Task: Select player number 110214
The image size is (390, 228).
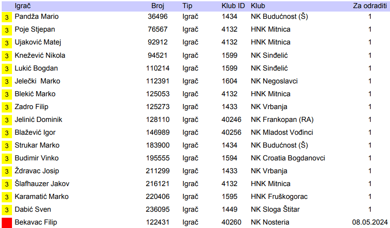Action: tap(158, 68)
